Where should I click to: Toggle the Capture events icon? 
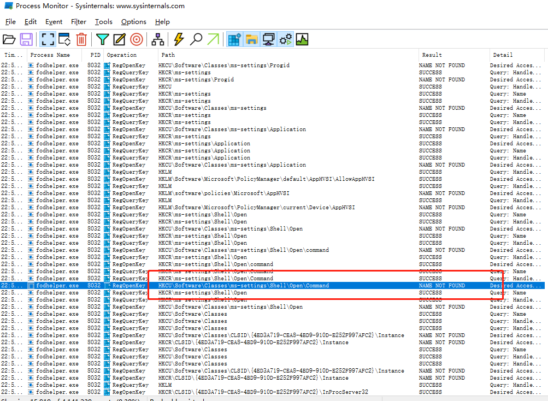pos(48,39)
